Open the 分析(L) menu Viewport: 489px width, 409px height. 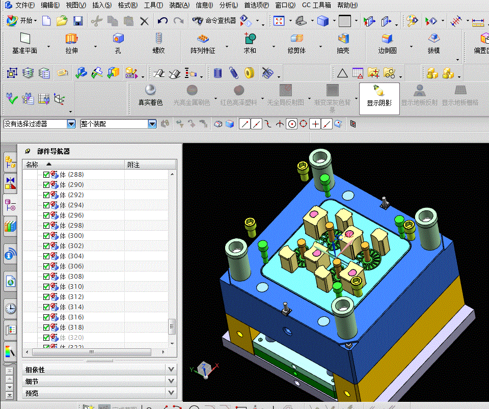[229, 5]
